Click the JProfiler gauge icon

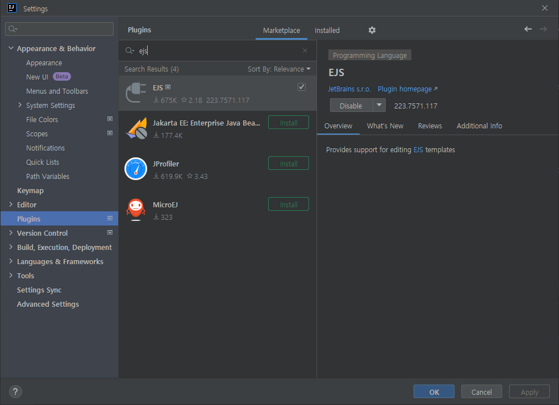[x=136, y=169]
